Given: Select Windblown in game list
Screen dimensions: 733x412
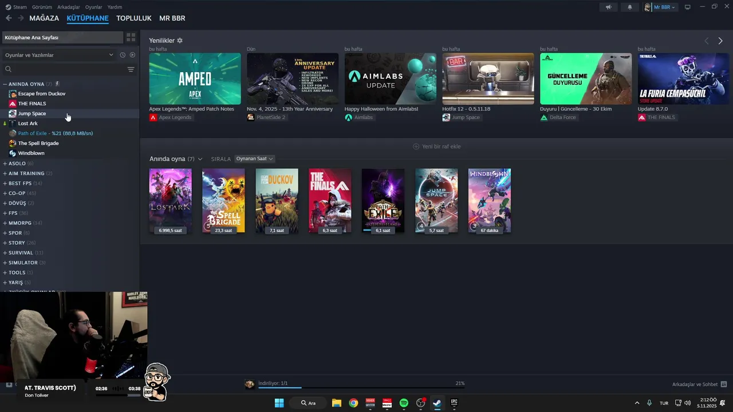Looking at the screenshot, I should coord(31,153).
